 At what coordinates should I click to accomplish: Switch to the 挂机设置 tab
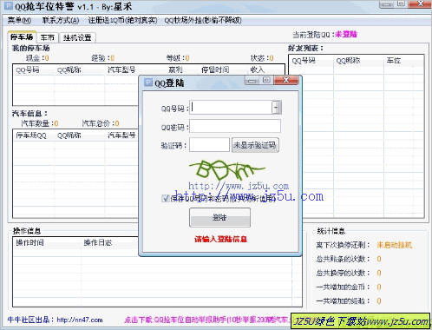click(x=77, y=37)
